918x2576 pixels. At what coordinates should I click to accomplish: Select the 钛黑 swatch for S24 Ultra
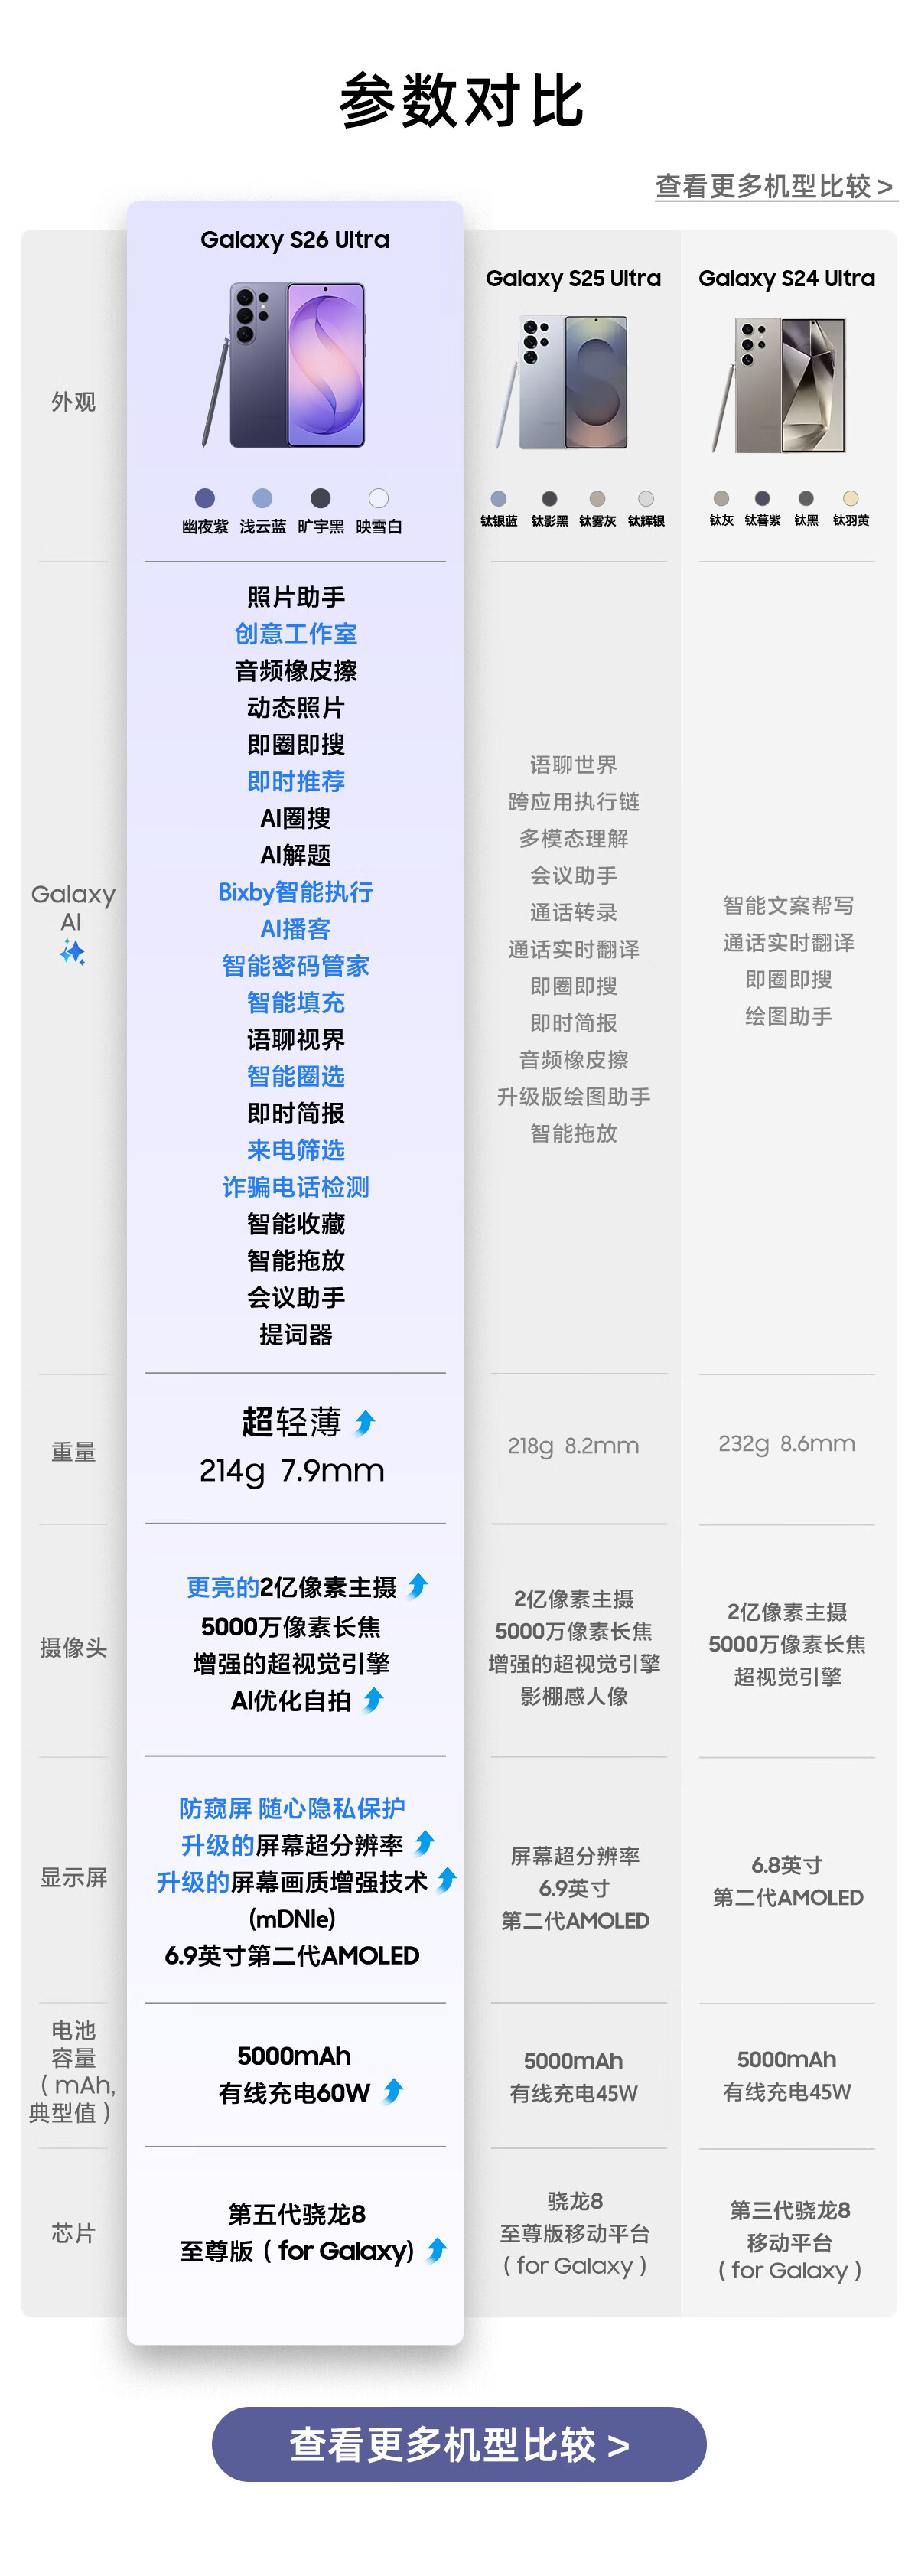coord(806,498)
